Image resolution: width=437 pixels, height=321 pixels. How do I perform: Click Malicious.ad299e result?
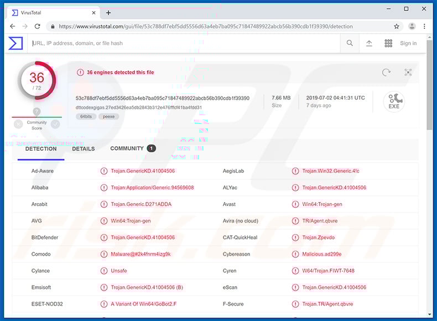[321, 254]
